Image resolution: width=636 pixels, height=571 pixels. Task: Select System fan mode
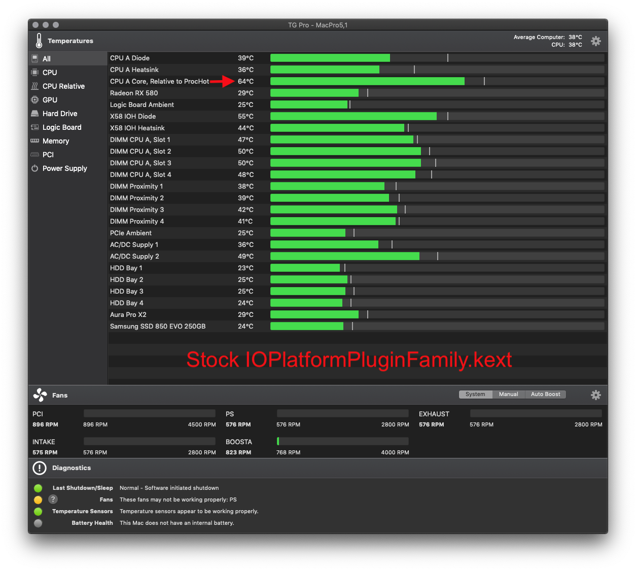(475, 394)
